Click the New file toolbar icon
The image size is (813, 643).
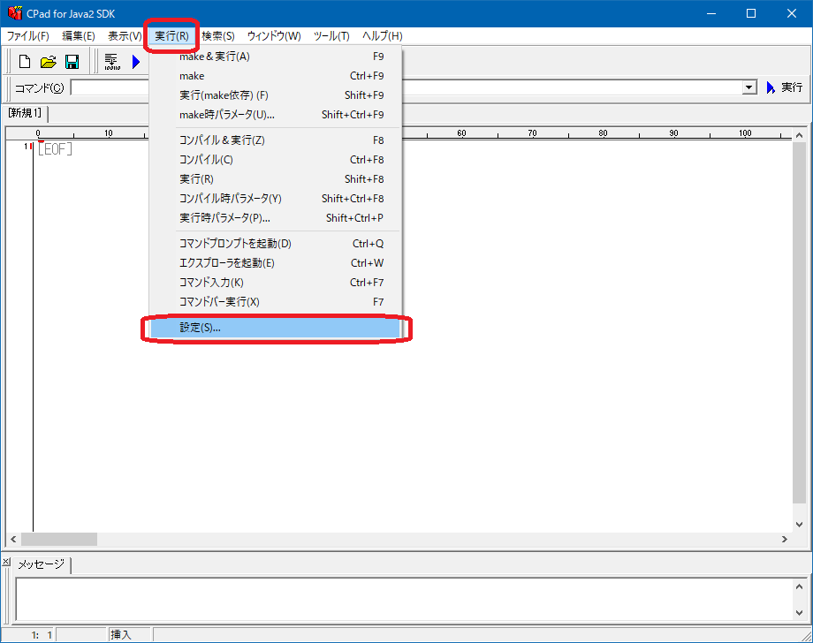[25, 62]
